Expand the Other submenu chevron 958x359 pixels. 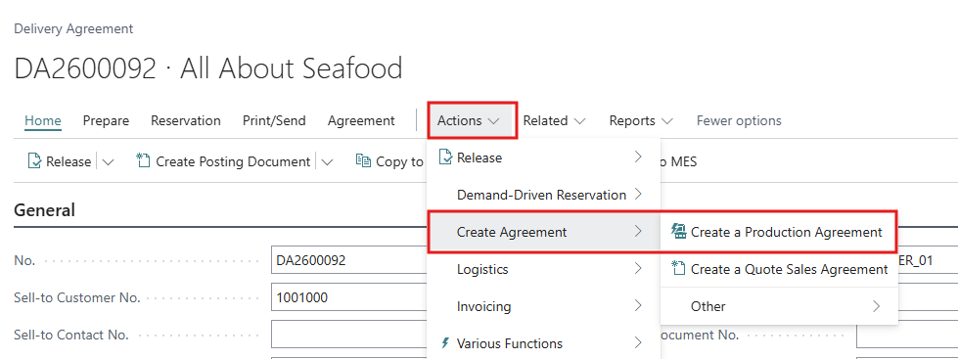tap(876, 306)
